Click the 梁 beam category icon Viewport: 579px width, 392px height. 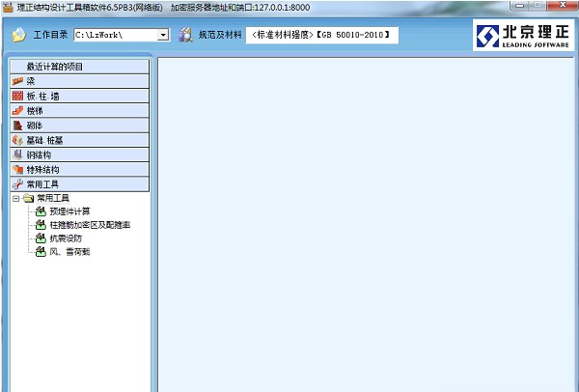coord(17,81)
